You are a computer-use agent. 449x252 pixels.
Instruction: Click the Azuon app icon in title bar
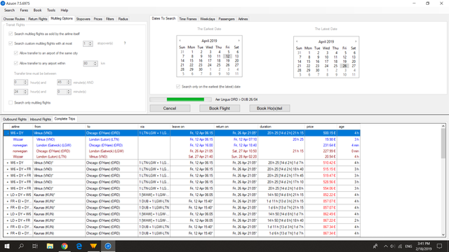click(x=3, y=3)
